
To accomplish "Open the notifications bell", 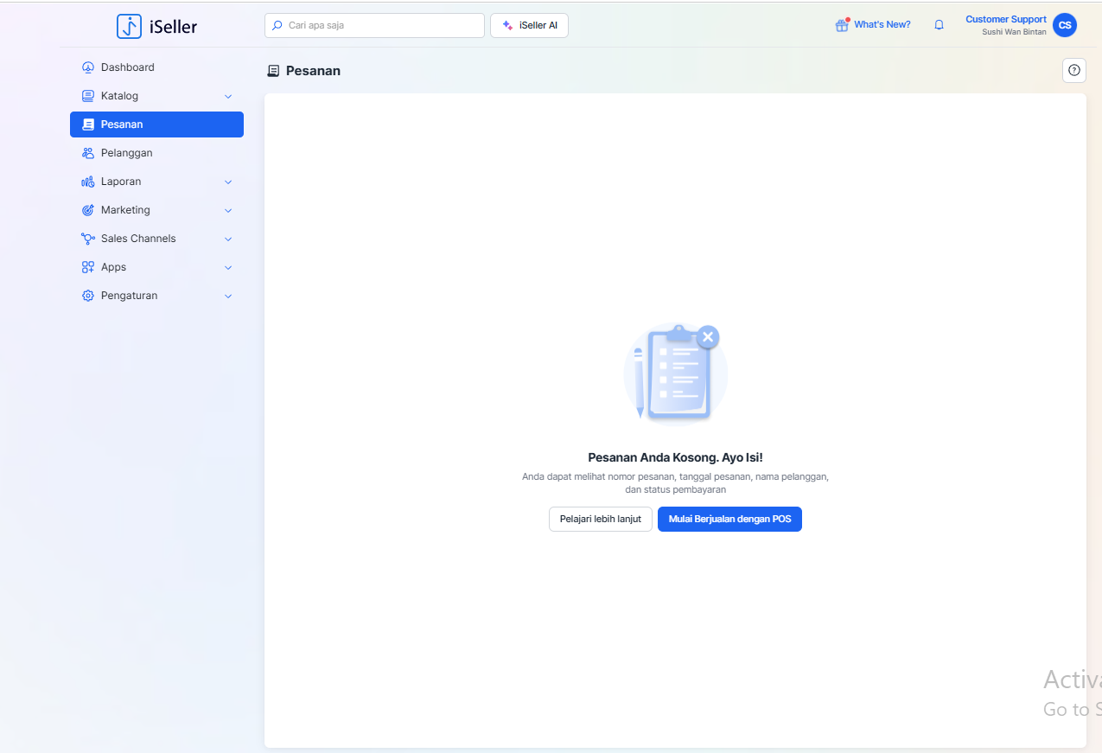I will coord(939,25).
